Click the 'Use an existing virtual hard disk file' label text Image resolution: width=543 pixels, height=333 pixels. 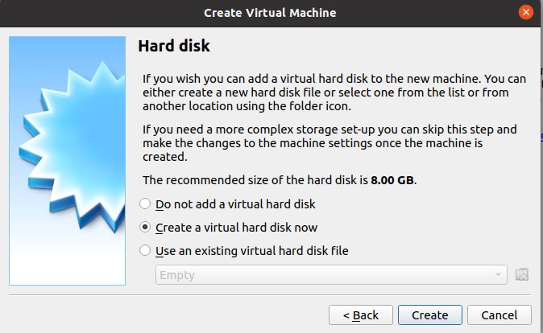click(252, 250)
